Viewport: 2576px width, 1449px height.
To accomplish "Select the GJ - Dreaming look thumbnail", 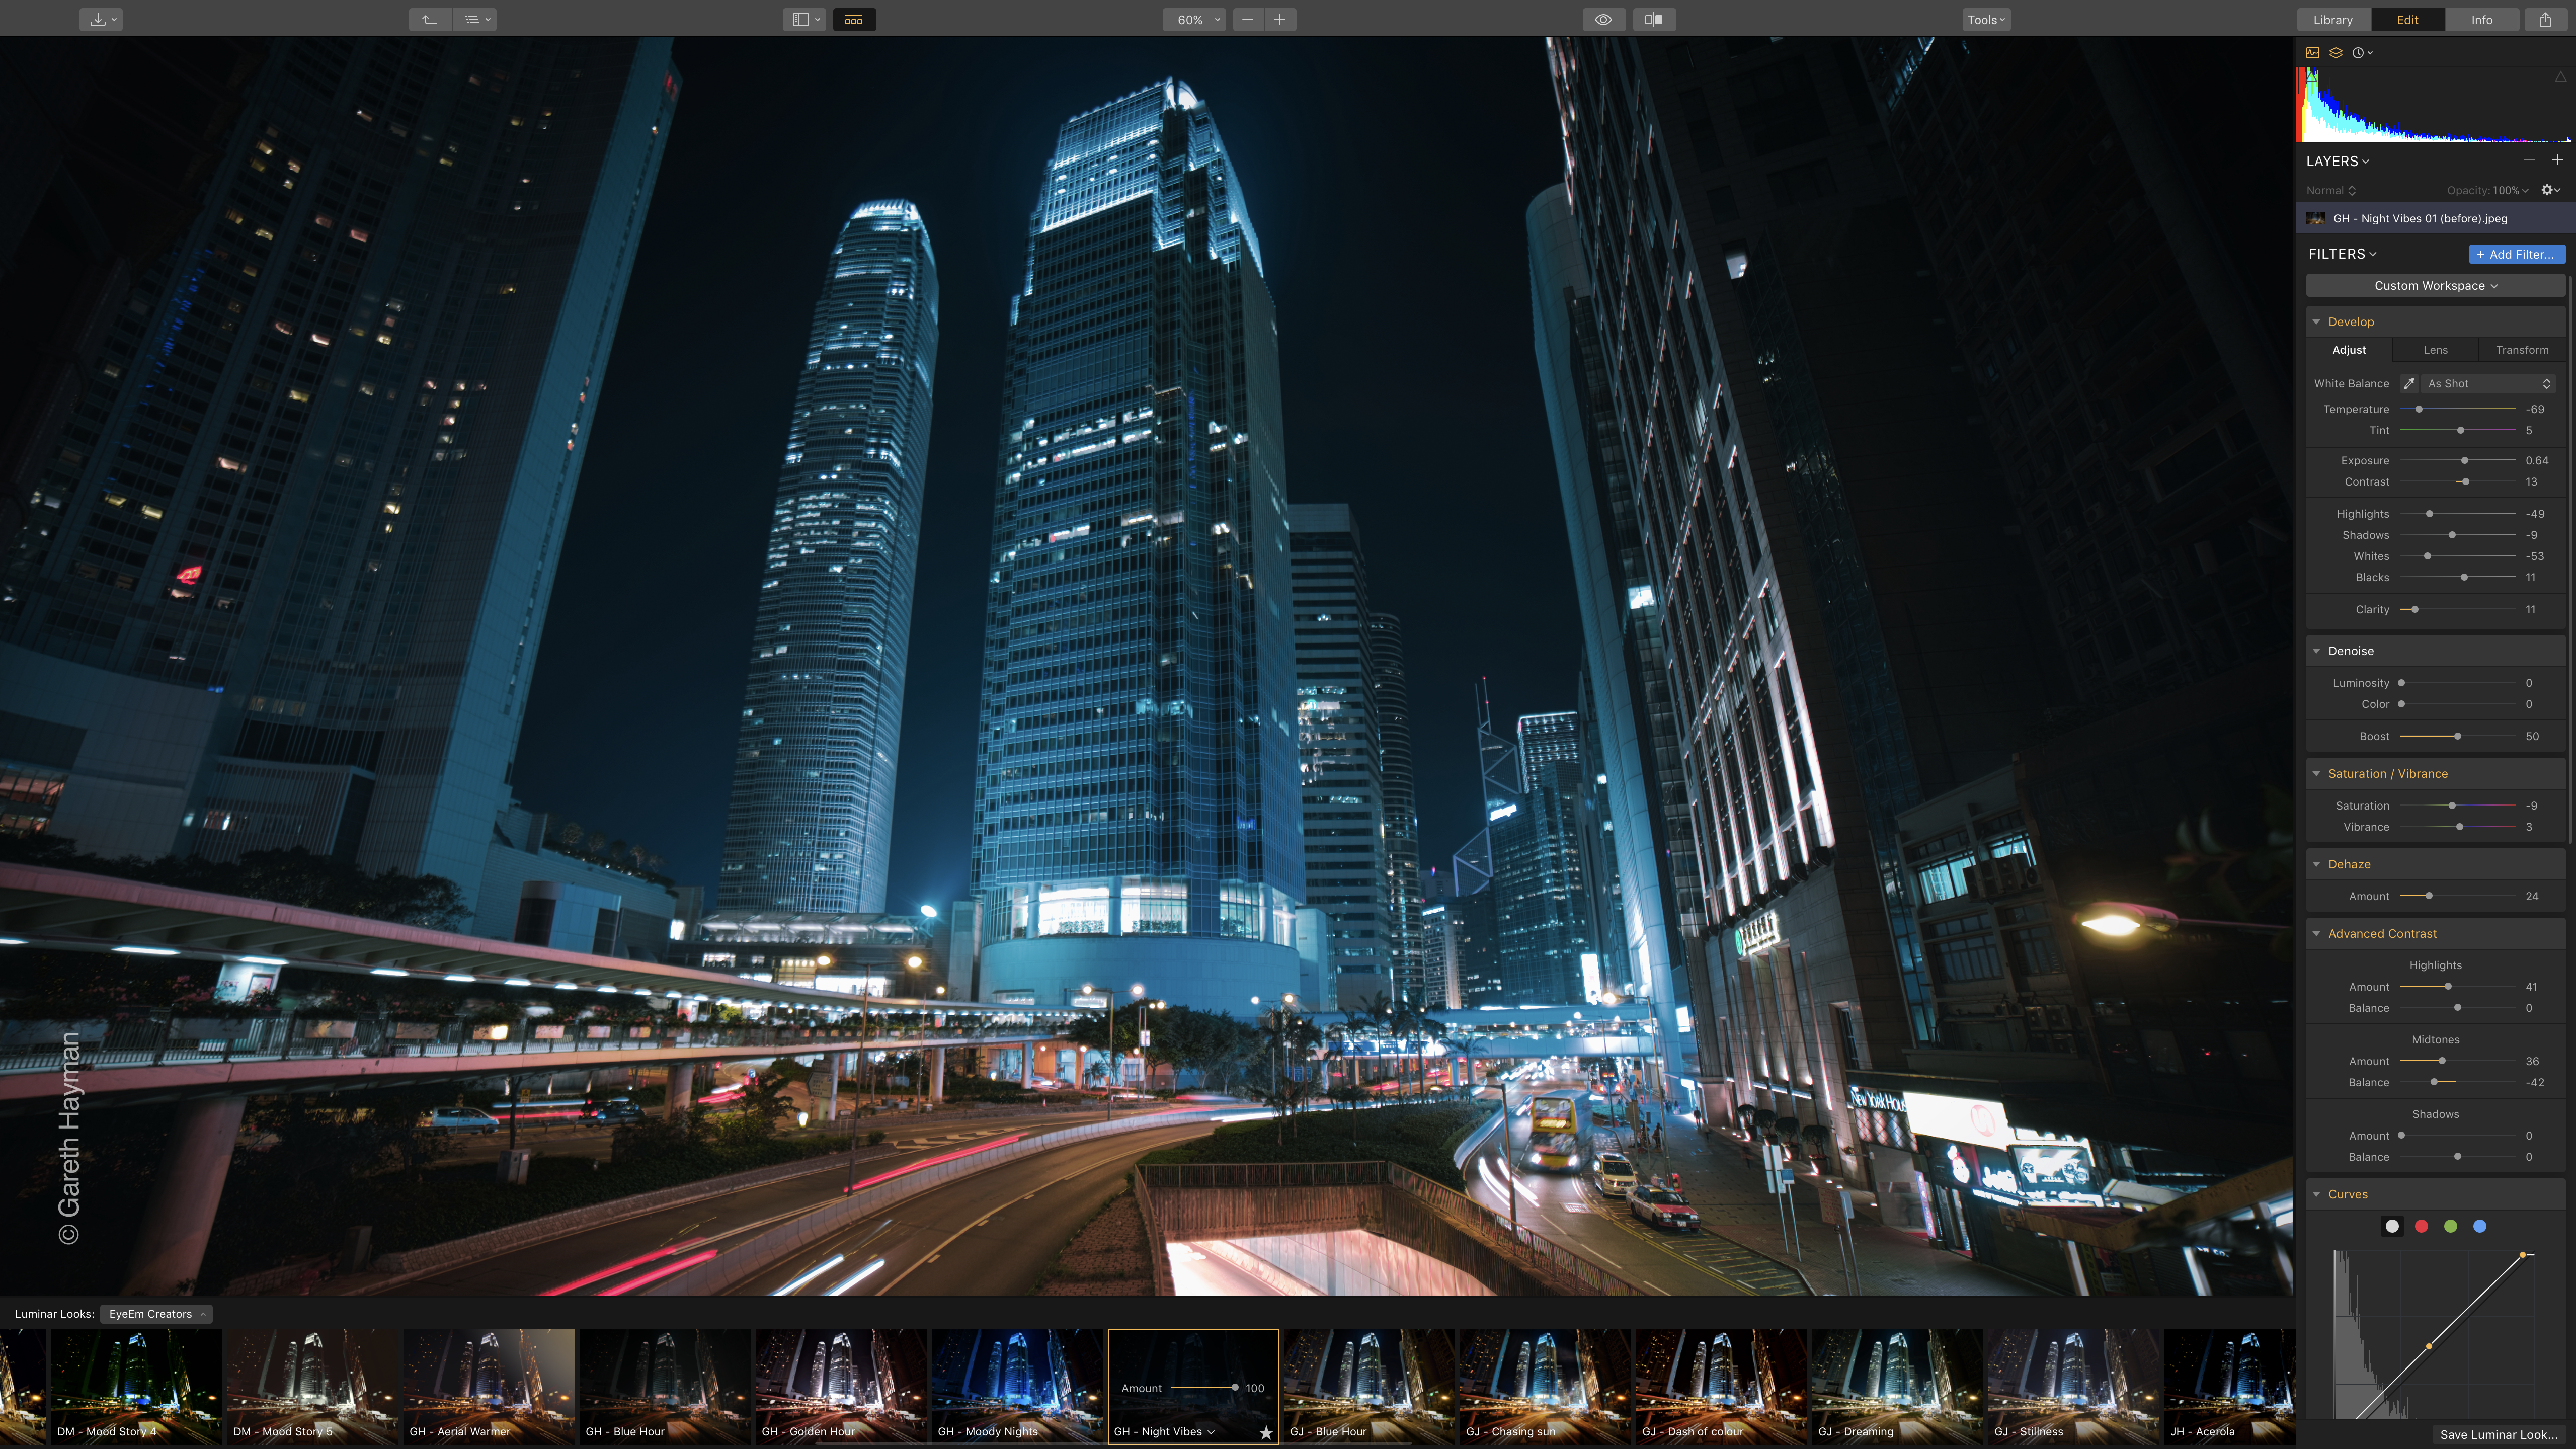I will click(1896, 1386).
